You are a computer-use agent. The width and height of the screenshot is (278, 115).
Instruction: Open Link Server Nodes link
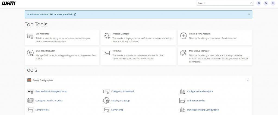click(x=196, y=100)
